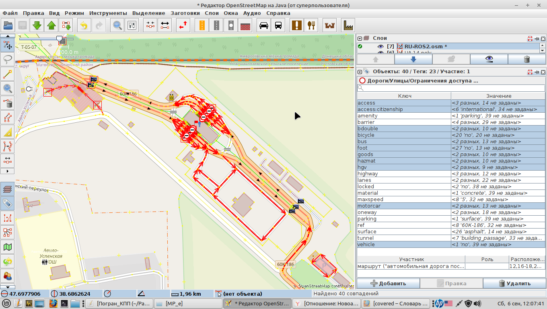Image resolution: width=547 pixels, height=309 pixels.
Task: Click the Добавить button
Action: coord(388,283)
